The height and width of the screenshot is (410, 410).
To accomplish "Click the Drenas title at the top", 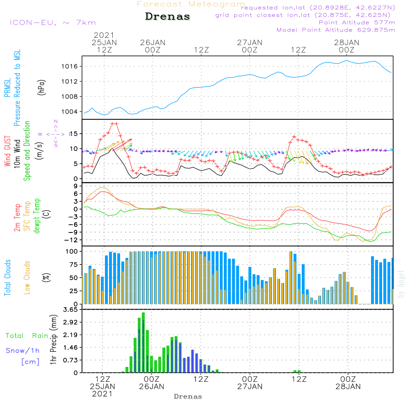I will (x=168, y=17).
